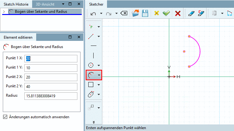Click the Punkt 1 Y input field

coord(51,68)
